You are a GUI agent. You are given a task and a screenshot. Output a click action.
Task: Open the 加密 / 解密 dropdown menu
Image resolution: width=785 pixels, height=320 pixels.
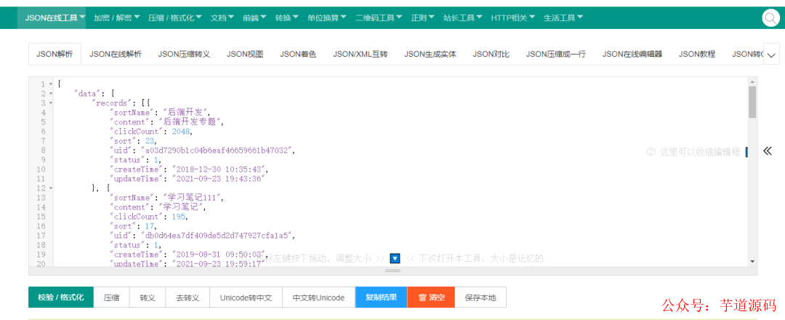tap(116, 18)
